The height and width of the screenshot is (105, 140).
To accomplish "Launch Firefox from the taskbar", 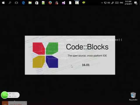I will (x=50, y=3).
